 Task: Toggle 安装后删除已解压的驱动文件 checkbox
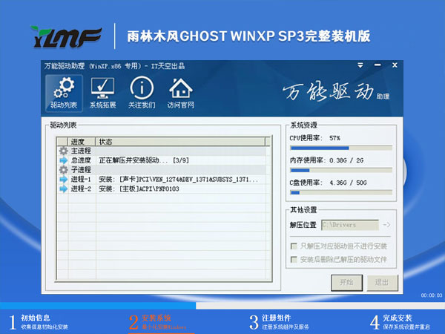pos(294,259)
